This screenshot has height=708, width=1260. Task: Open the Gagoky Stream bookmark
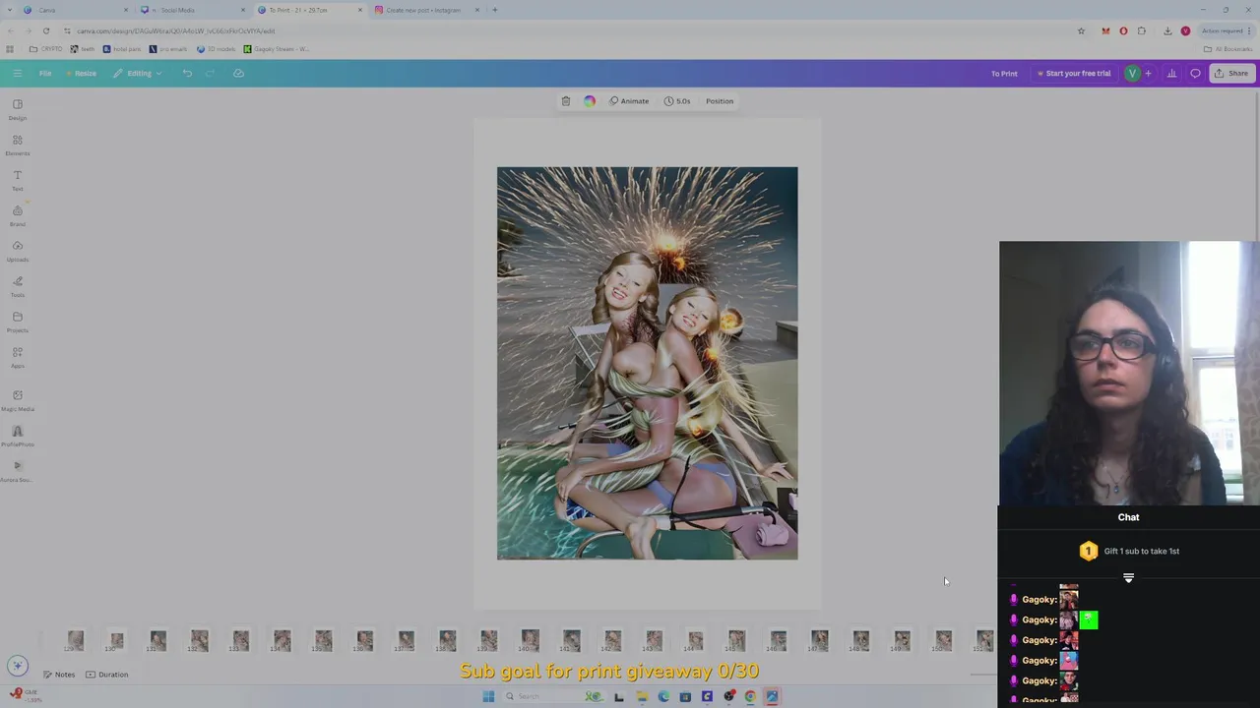pyautogui.click(x=277, y=49)
